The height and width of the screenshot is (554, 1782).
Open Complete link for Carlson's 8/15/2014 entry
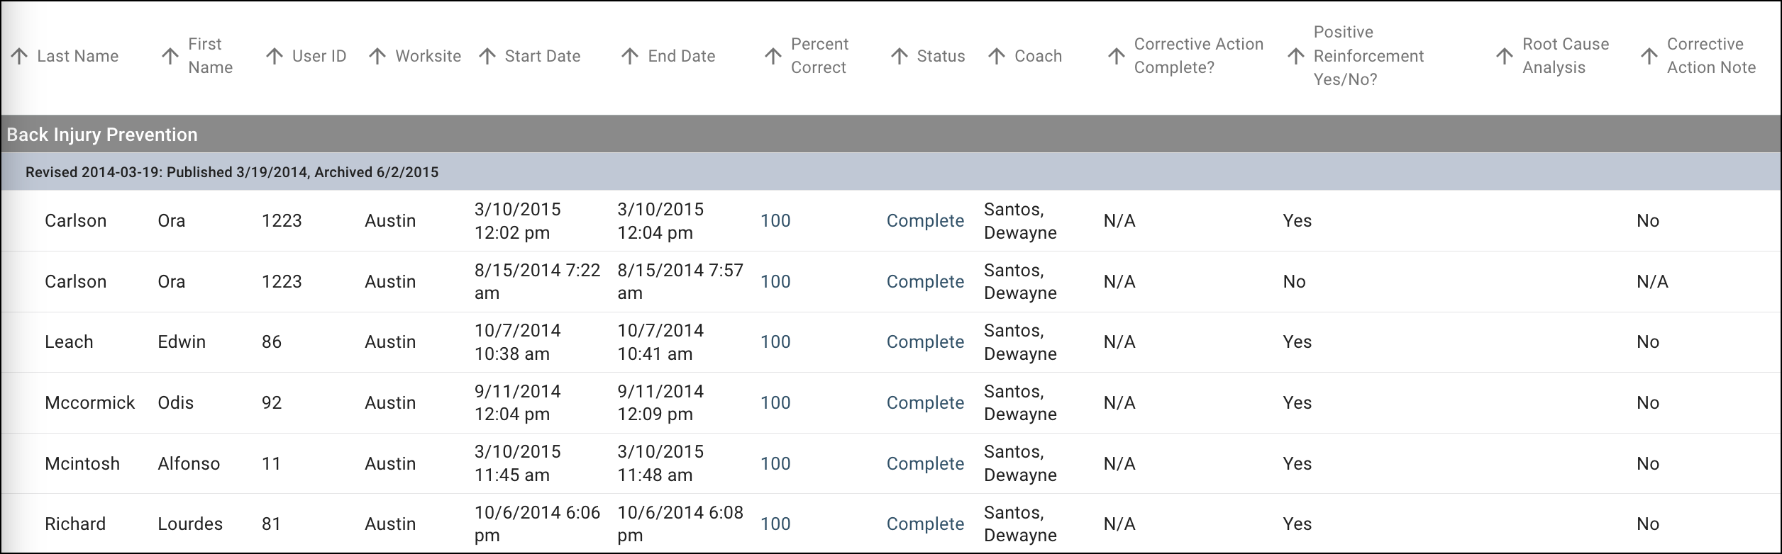[925, 282]
